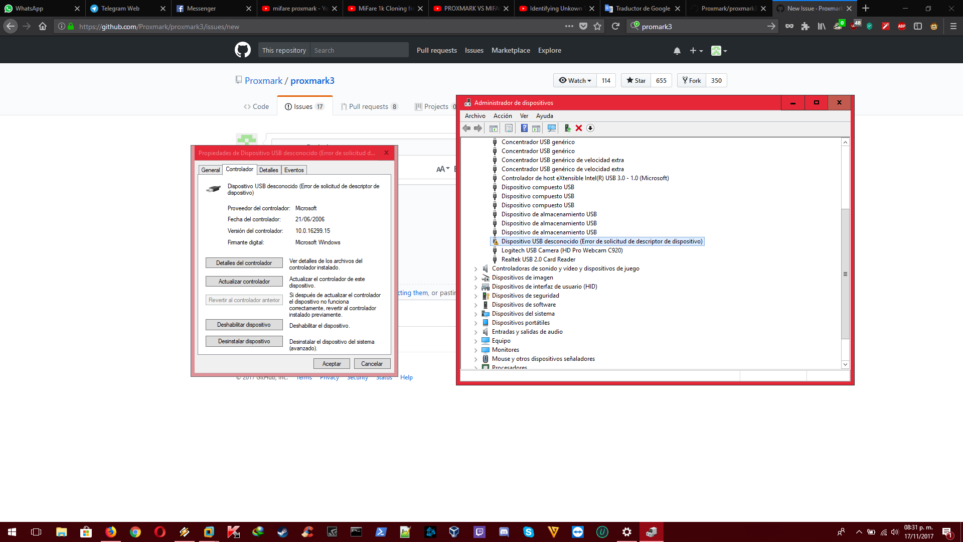963x542 pixels.
Task: Click the properties icon in Device Manager toolbar
Action: [509, 128]
